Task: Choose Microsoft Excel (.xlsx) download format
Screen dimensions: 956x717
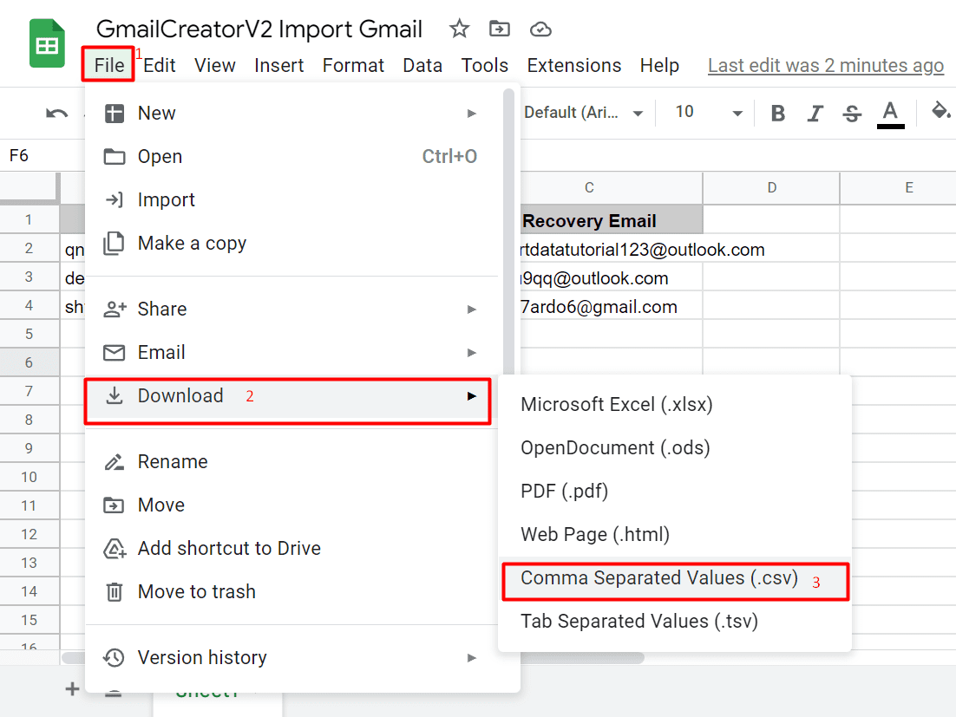Action: point(674,405)
